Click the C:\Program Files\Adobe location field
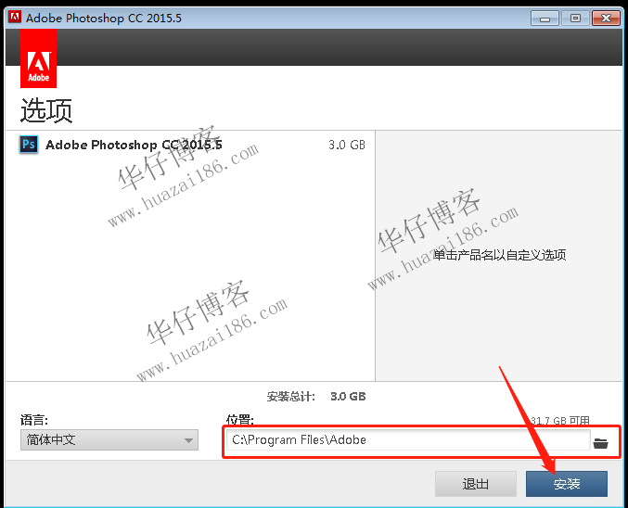The image size is (628, 508). click(408, 440)
